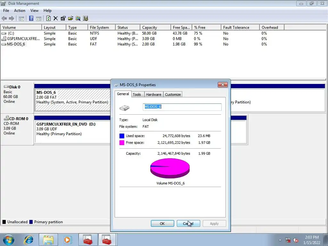Sort by the Fault Tolerance column header
The height and width of the screenshot is (246, 328).
click(x=240, y=28)
